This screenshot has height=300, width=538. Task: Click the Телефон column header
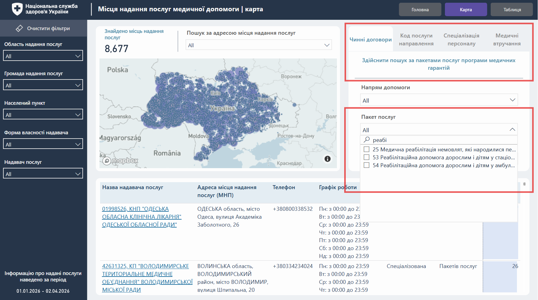(284, 187)
